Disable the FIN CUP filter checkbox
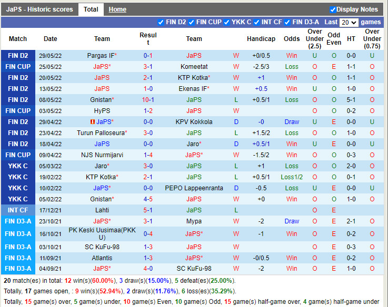 [x=192, y=22]
